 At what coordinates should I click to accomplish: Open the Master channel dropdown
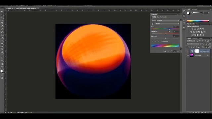click(x=167, y=24)
